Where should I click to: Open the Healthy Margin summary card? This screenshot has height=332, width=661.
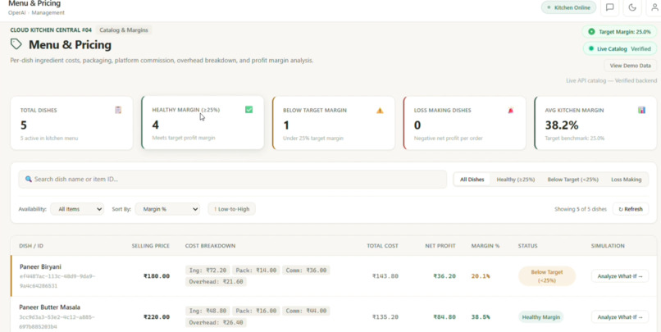[203, 123]
